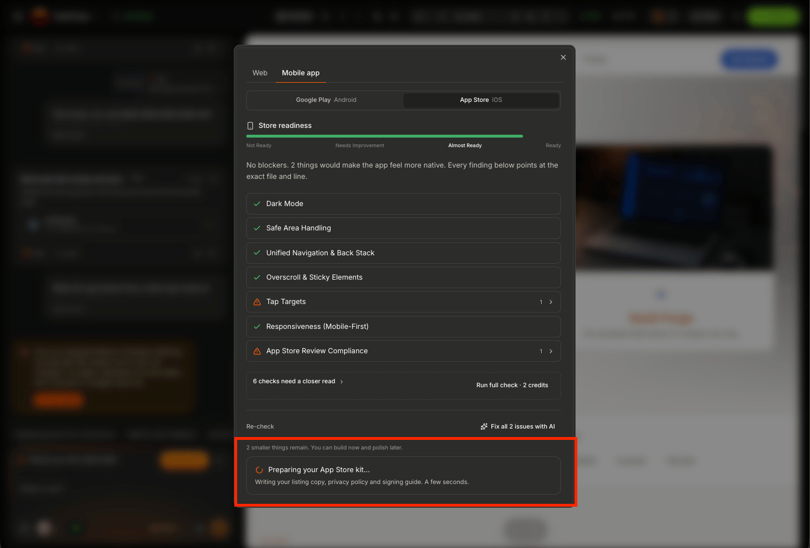Select the Mobile app tab
The image size is (810, 548).
pos(301,73)
